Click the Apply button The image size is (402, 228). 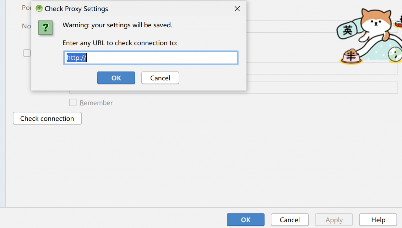(x=334, y=220)
